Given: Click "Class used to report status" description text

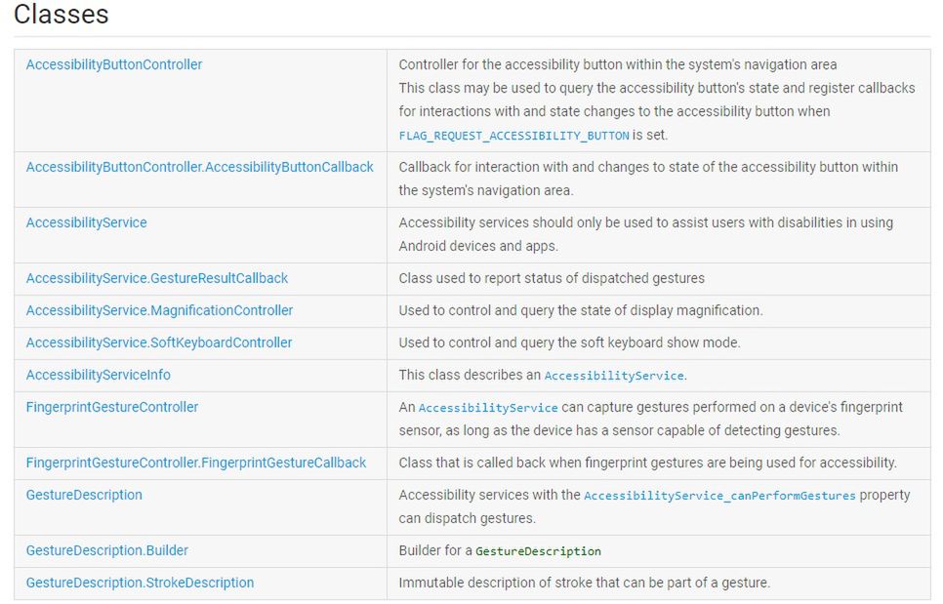Looking at the screenshot, I should [552, 278].
